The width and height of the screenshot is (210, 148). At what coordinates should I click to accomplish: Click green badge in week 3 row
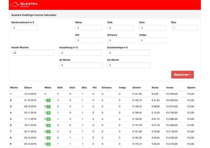point(49,107)
